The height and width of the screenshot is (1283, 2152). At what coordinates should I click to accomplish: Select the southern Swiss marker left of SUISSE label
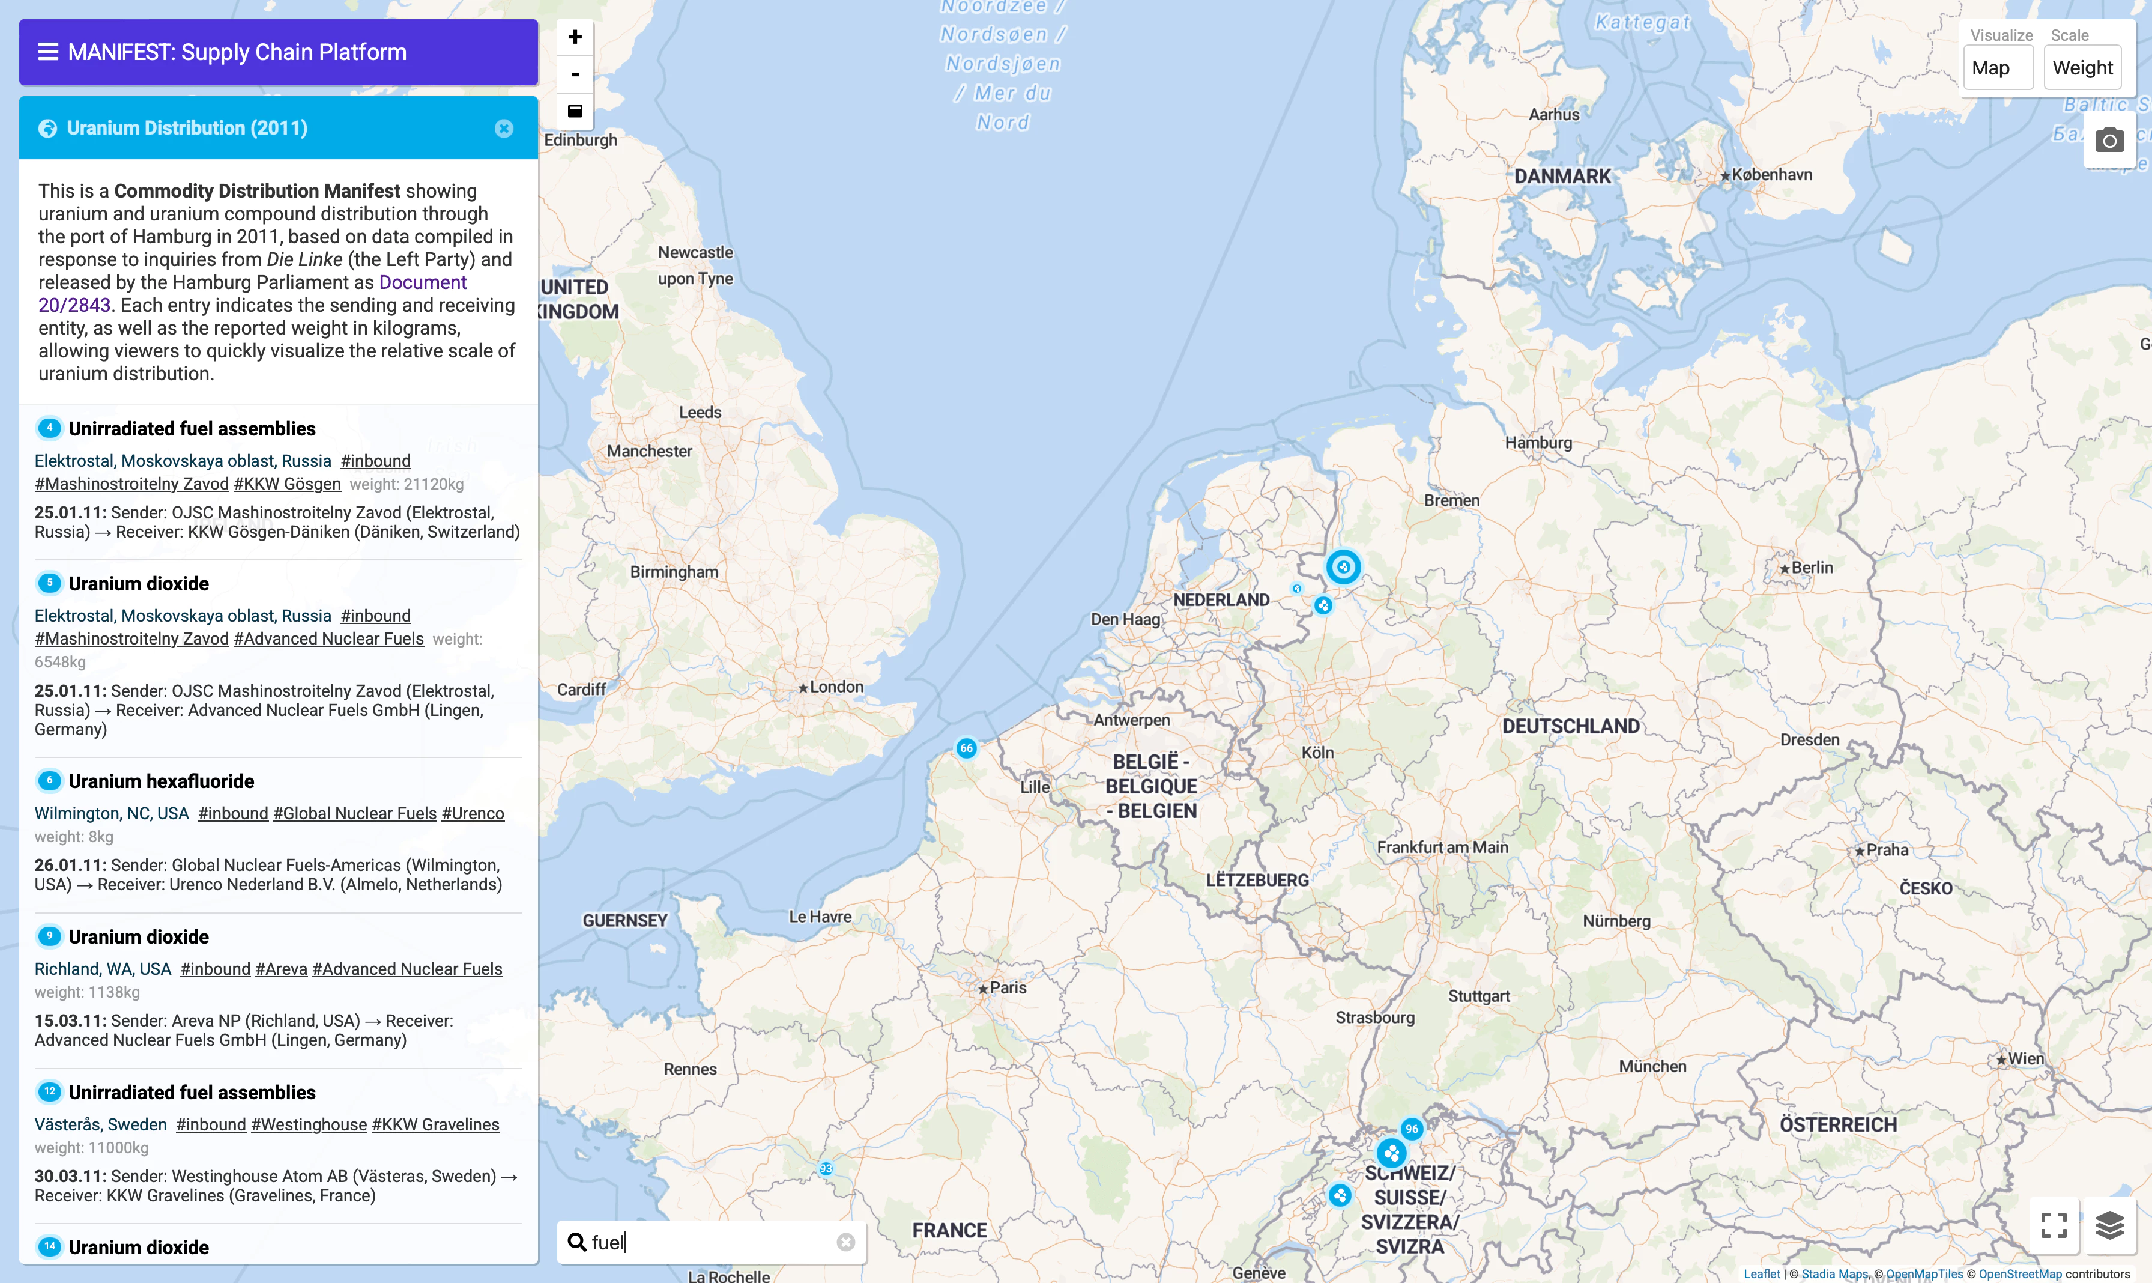click(x=1340, y=1195)
